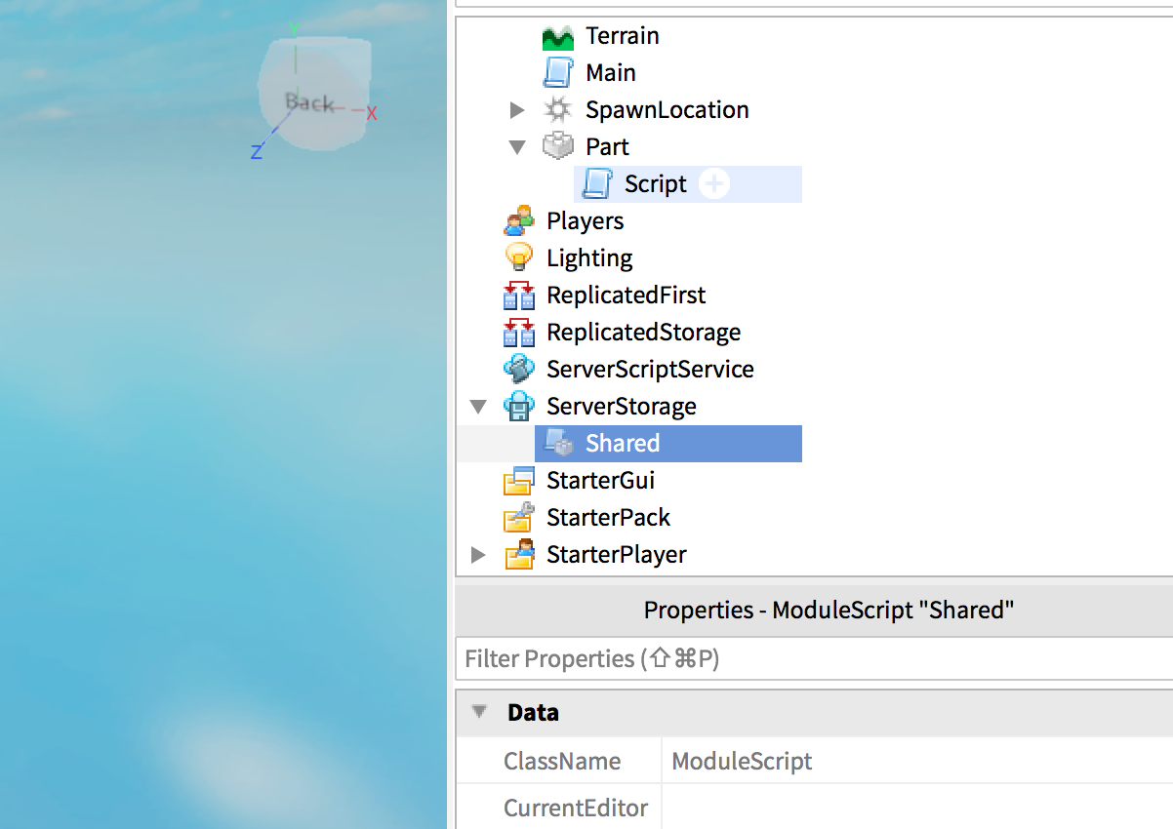Click the red X axis label
This screenshot has height=829, width=1173.
372,113
